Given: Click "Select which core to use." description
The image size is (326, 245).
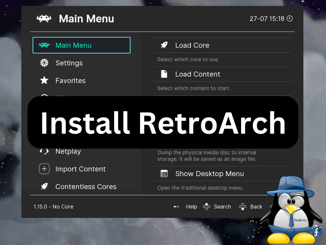Looking at the screenshot, I should coord(188,60).
